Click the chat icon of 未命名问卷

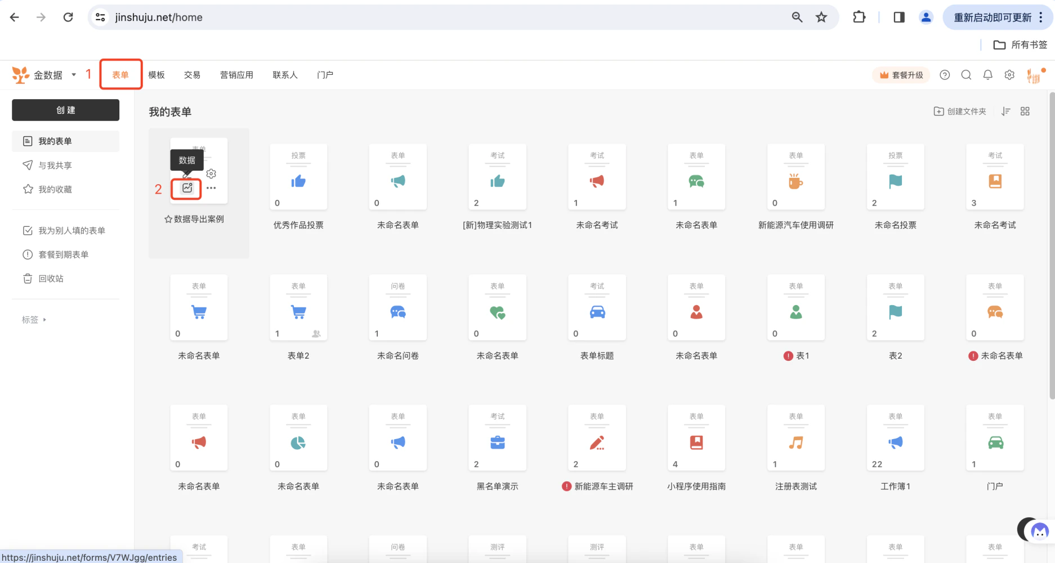point(398,312)
